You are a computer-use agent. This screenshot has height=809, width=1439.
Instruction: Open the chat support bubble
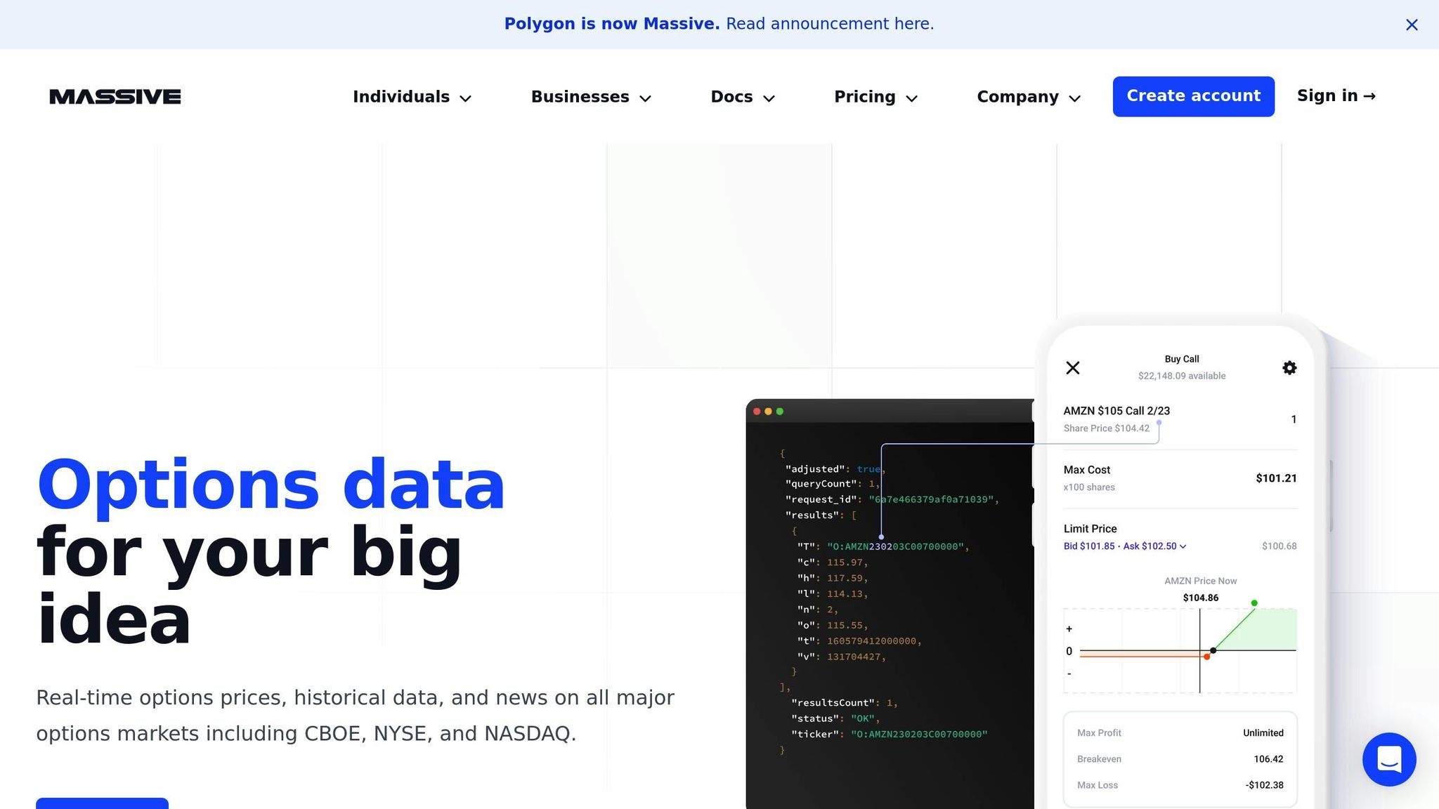1388,759
